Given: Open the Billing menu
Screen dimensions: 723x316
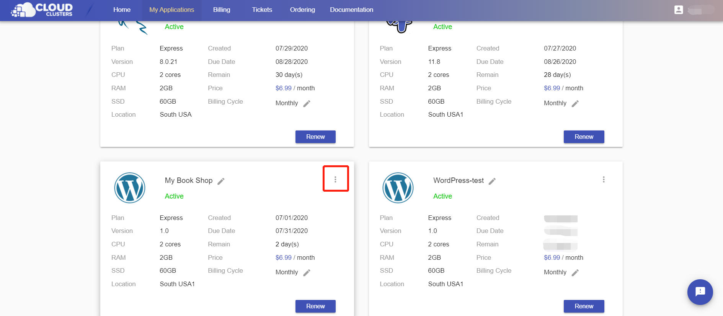Looking at the screenshot, I should pos(222,10).
